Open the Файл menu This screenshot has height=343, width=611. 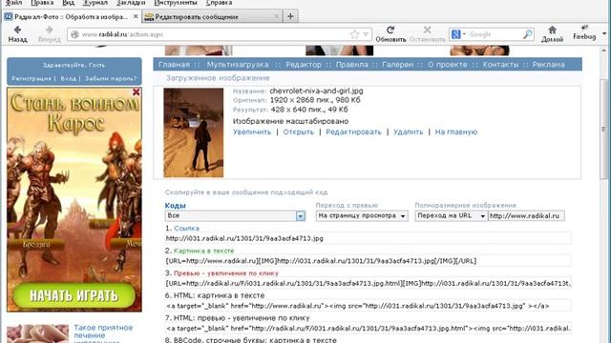point(13,3)
